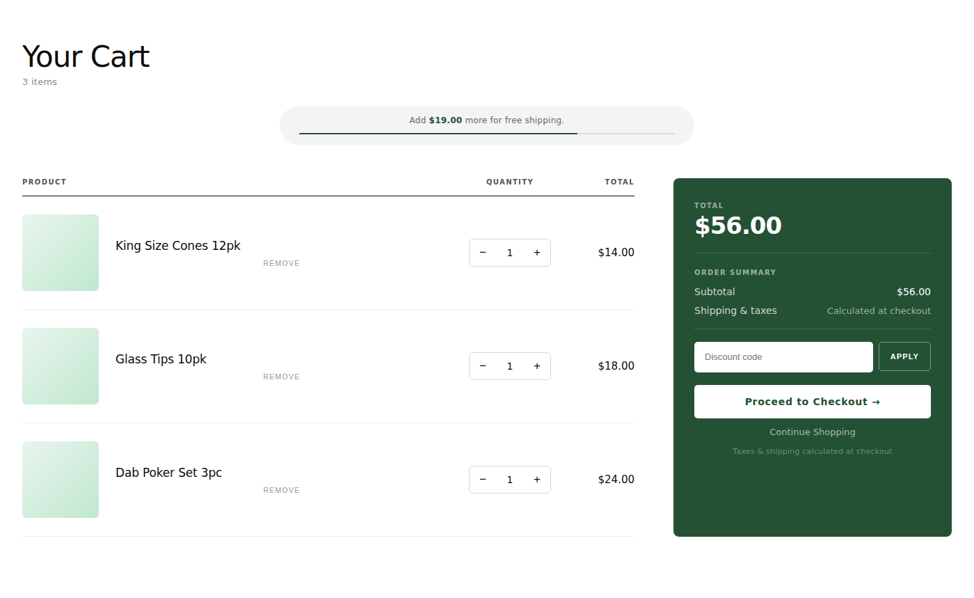This screenshot has height=598, width=974.
Task: Click the $24.00 line total
Action: (x=616, y=480)
